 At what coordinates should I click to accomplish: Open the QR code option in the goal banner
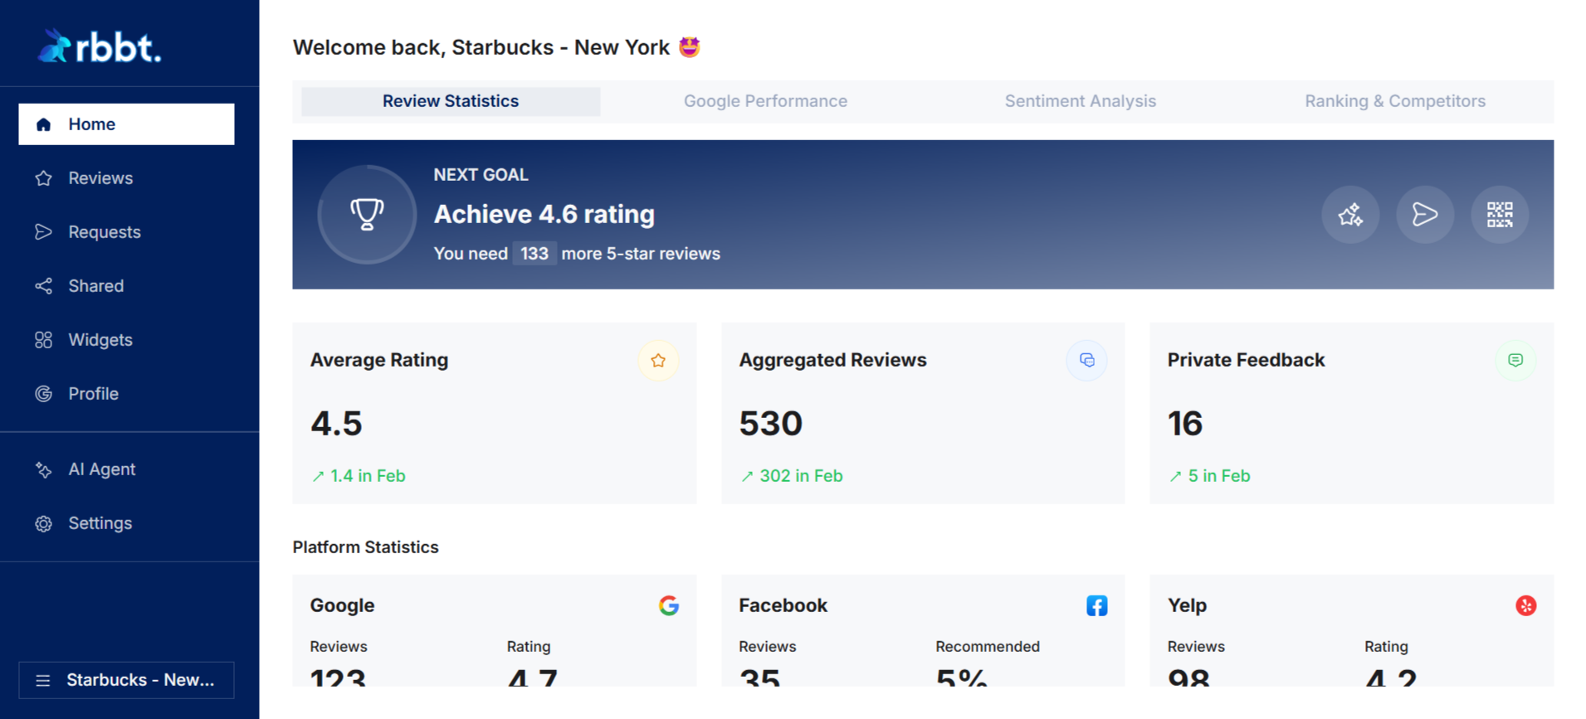tap(1499, 215)
